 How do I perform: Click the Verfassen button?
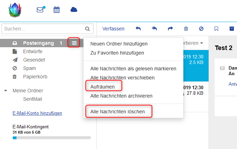(113, 29)
